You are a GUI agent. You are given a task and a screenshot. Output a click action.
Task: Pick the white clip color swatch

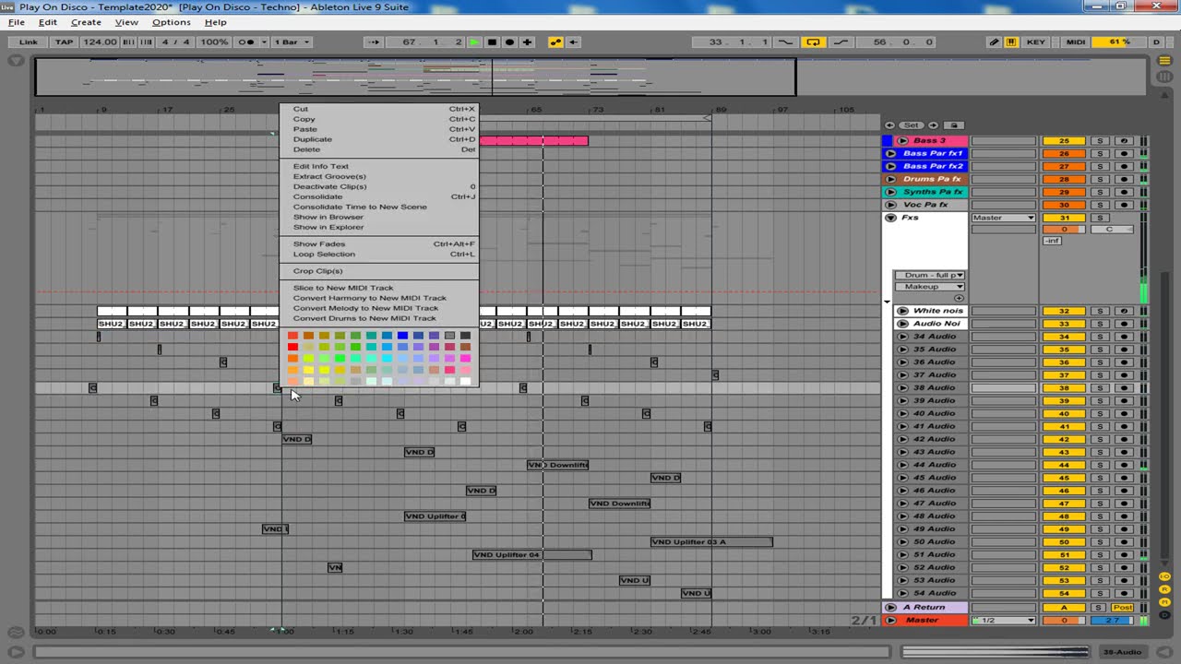(x=465, y=381)
